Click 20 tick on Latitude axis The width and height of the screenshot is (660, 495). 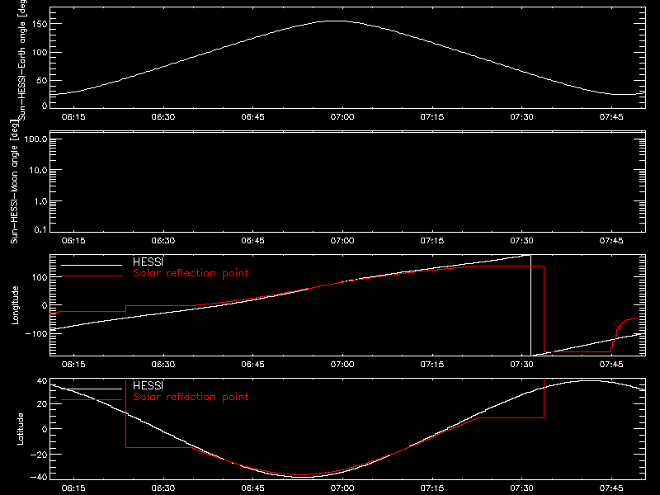coord(42,404)
